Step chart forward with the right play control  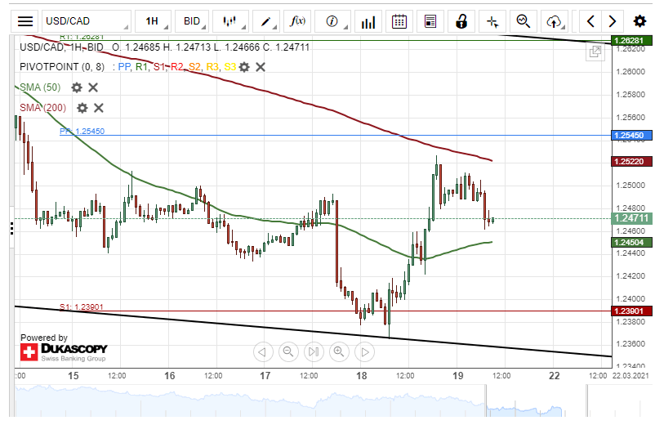[x=365, y=352]
